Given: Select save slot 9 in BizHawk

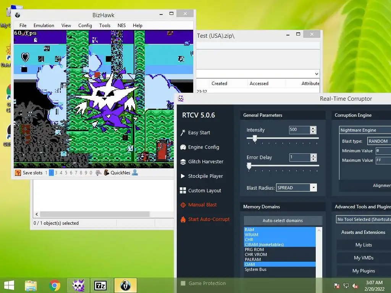Looking at the screenshot, I should pos(86,173).
